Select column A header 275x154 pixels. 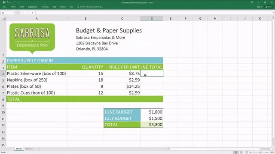(37, 18)
